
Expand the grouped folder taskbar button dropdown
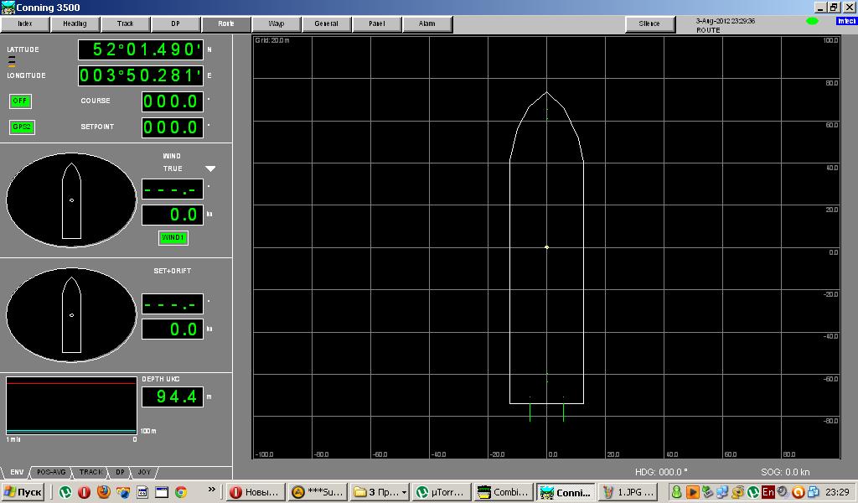tap(404, 493)
